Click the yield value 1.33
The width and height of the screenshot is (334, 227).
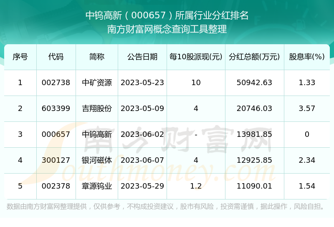click(x=307, y=83)
